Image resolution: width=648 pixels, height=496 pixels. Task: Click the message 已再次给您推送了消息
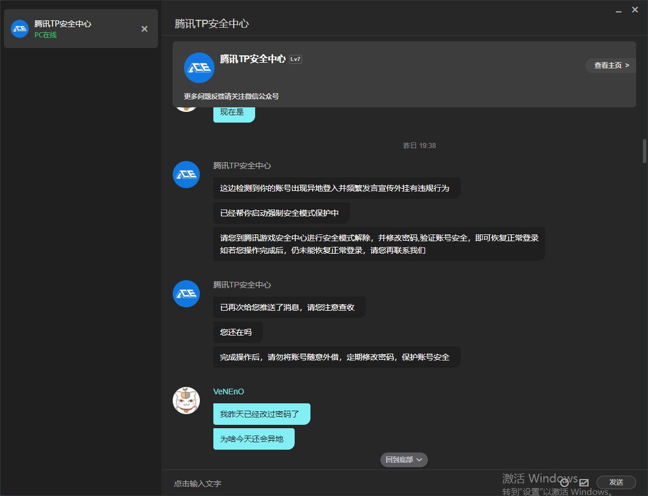289,307
